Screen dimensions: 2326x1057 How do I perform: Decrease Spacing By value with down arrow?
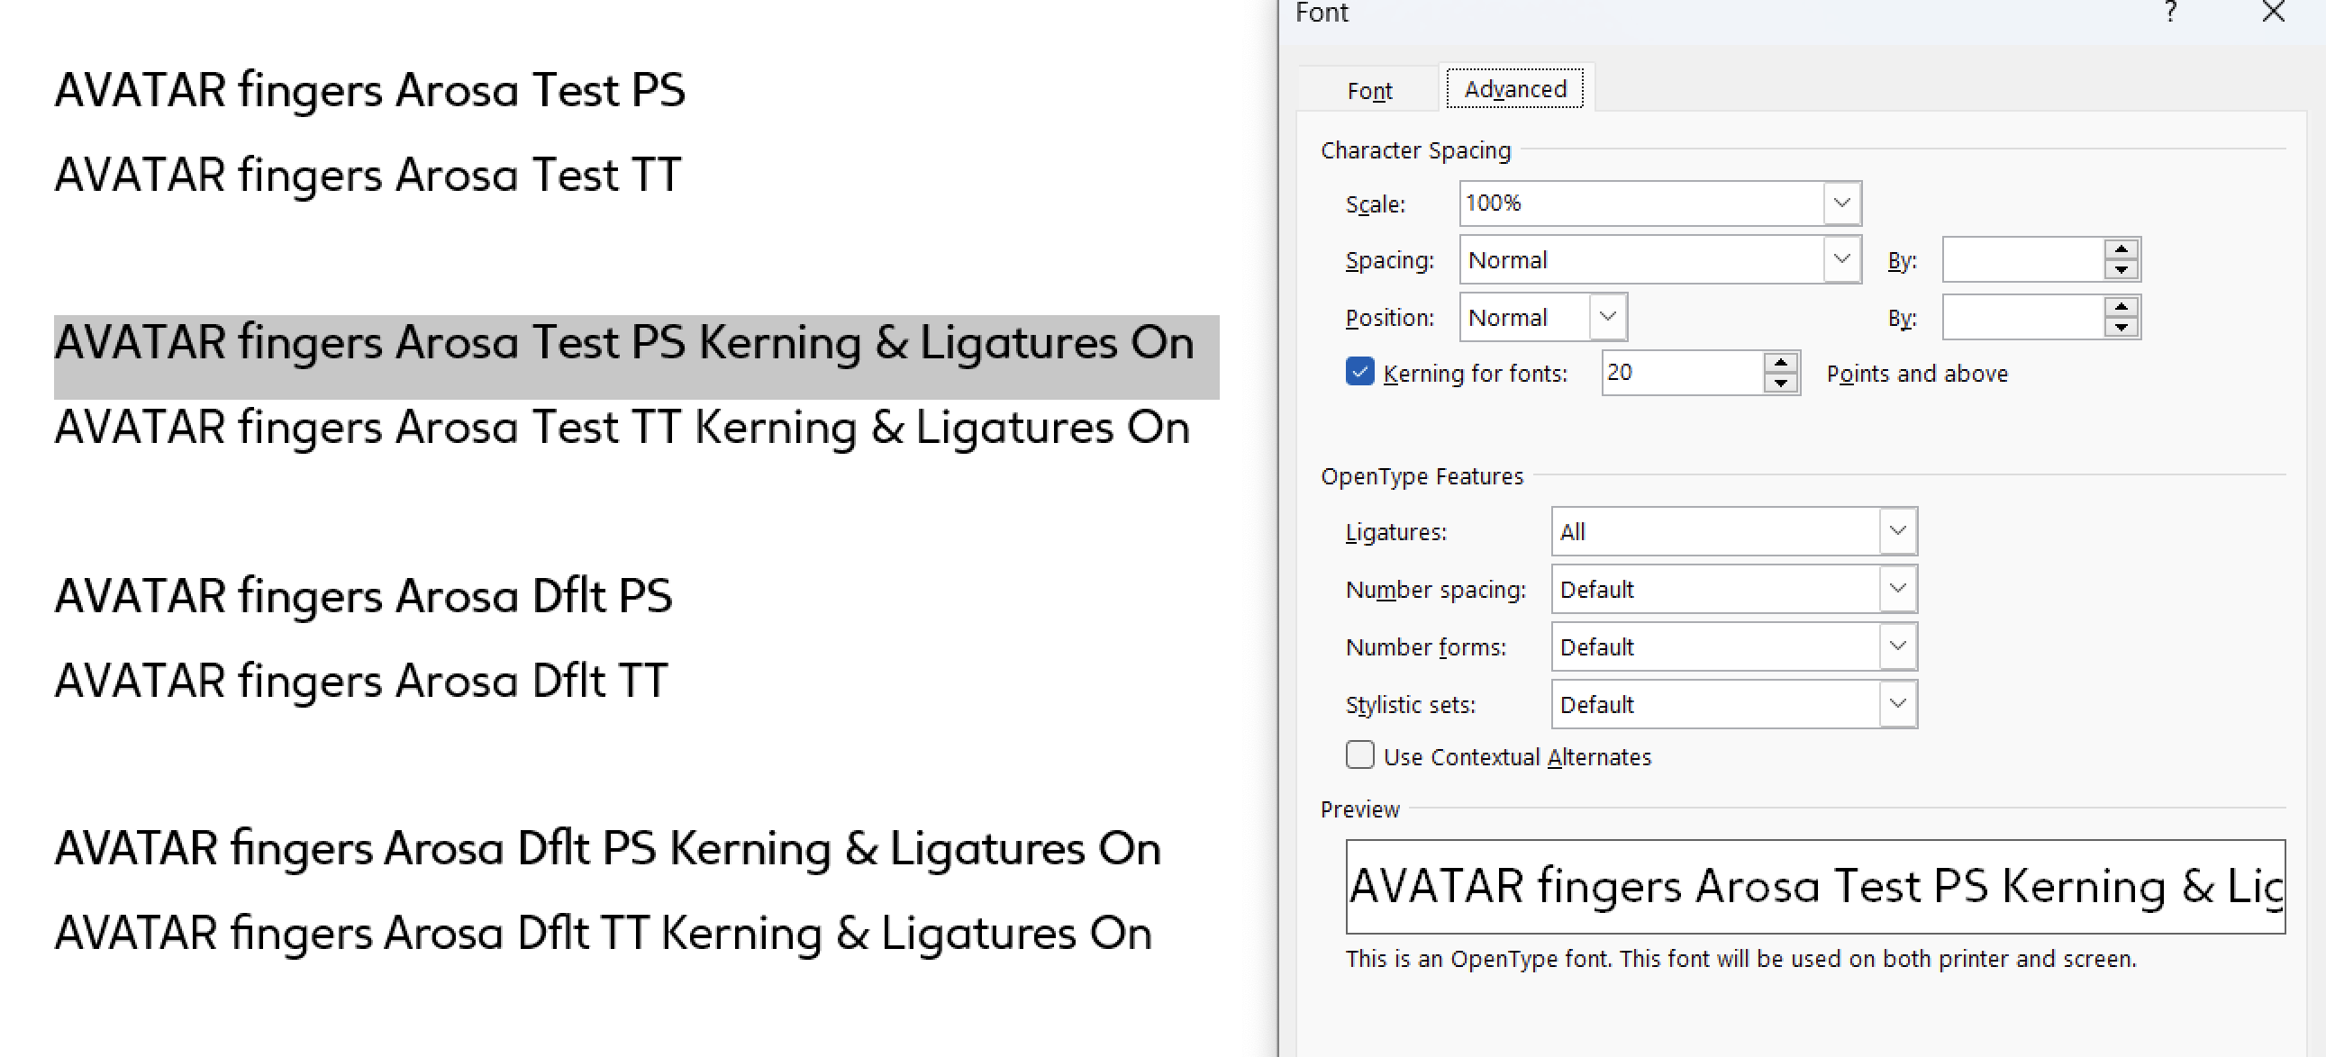point(2121,270)
